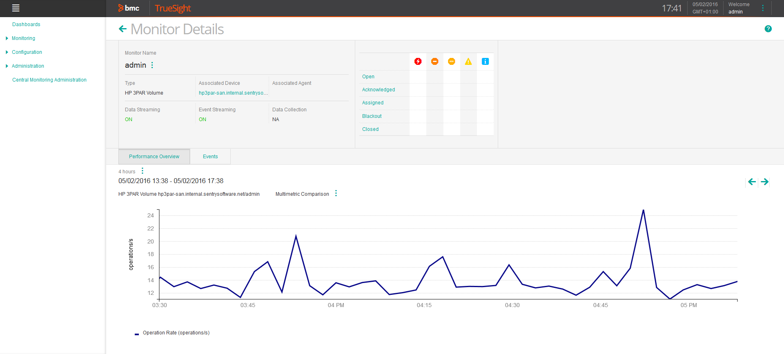The width and height of the screenshot is (784, 354).
Task: Open Central Monitoring Administration
Action: 49,80
